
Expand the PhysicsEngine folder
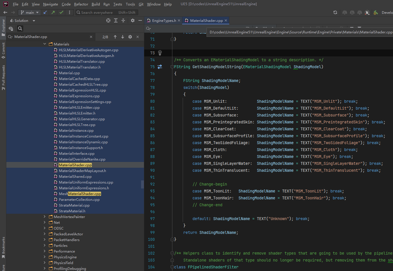click(x=45, y=257)
